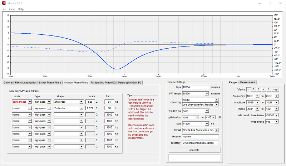The width and height of the screenshot is (286, 166).
Task: Select view 1 button
Action: coord(248,89)
